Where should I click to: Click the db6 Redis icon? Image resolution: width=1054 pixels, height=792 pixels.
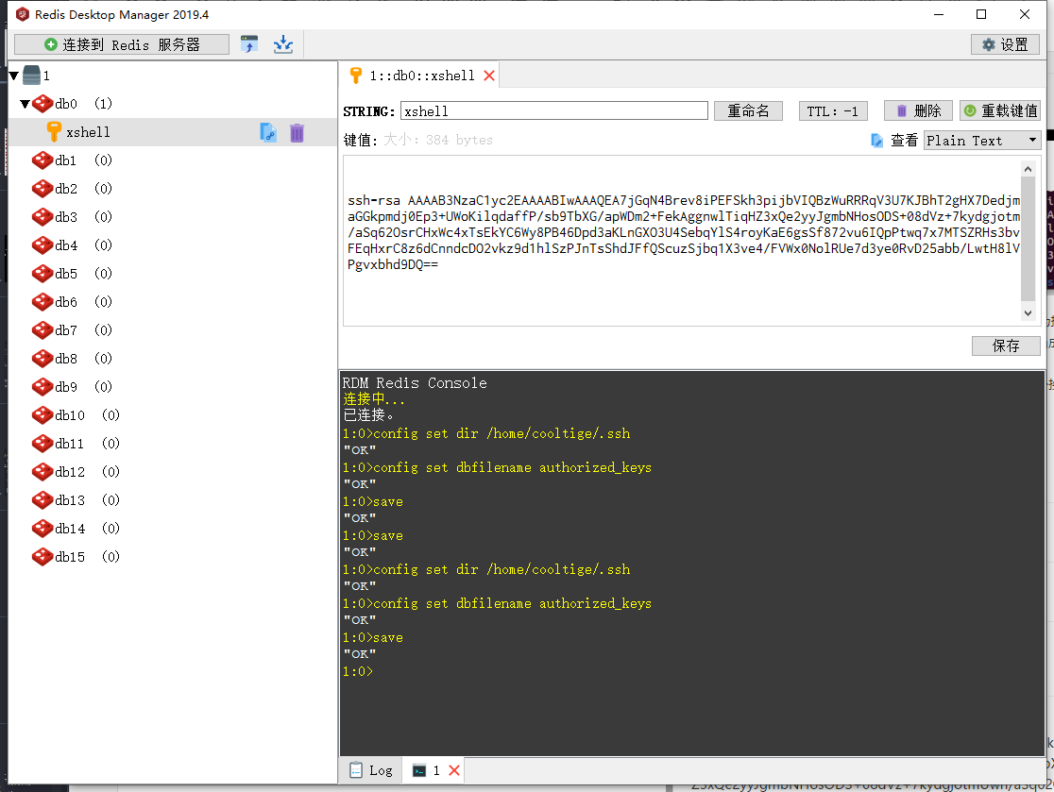(x=42, y=302)
